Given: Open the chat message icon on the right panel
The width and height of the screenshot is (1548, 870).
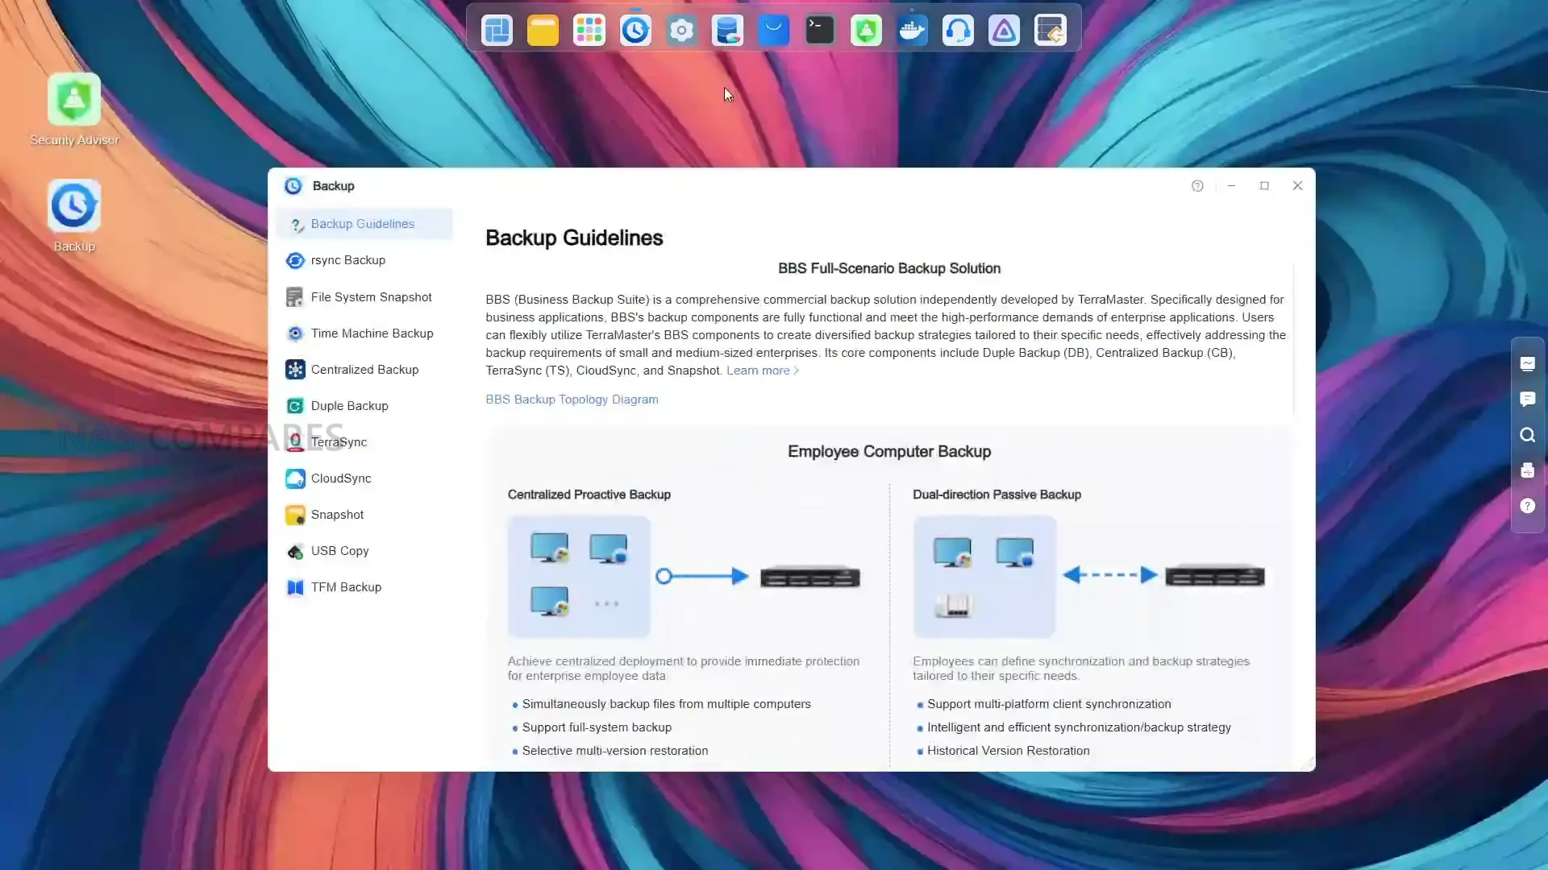Looking at the screenshot, I should click(1527, 400).
